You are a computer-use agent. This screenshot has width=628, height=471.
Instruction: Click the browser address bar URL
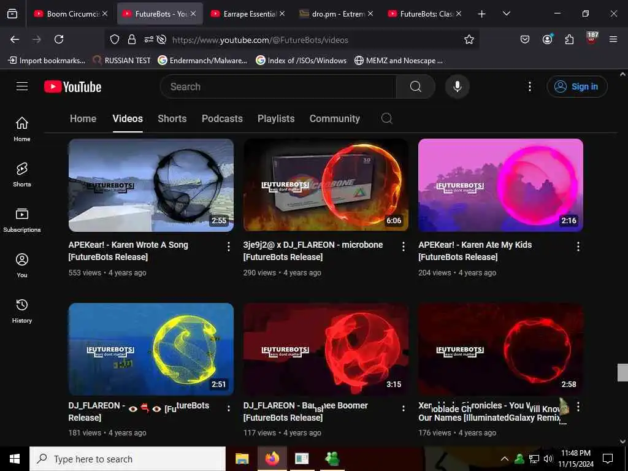(260, 40)
